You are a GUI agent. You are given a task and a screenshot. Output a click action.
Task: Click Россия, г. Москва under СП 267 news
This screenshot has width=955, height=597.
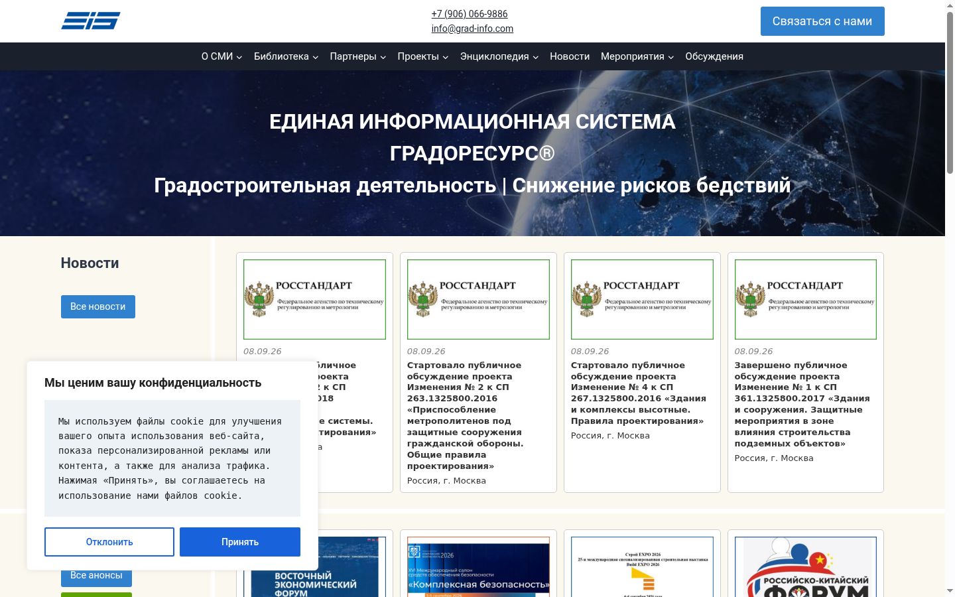coord(610,436)
